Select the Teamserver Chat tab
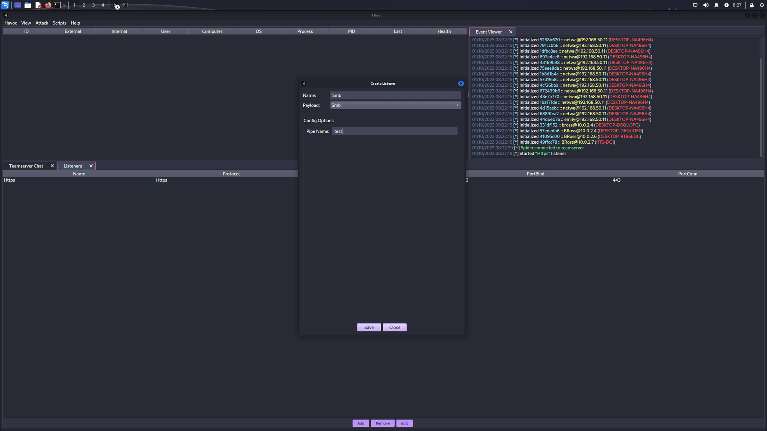The height and width of the screenshot is (431, 767). pos(26,166)
